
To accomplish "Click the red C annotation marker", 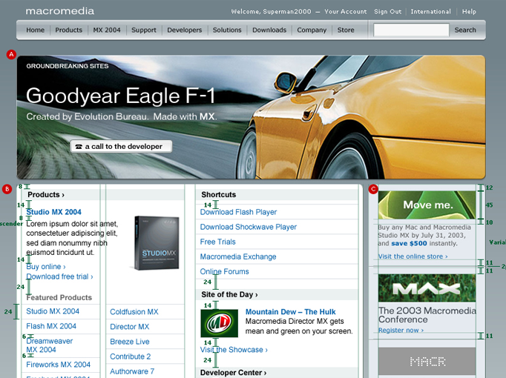I will [373, 189].
